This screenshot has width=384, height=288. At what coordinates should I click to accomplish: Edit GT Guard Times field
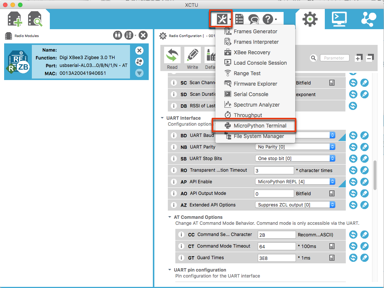tap(277, 258)
